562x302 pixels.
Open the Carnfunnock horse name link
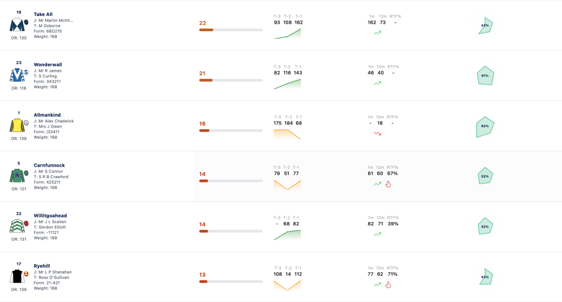(49, 166)
